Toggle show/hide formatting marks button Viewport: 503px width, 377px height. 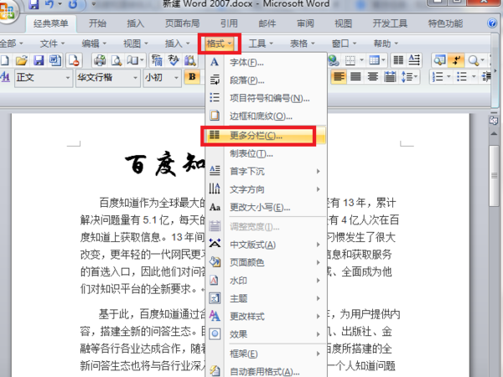click(456, 60)
